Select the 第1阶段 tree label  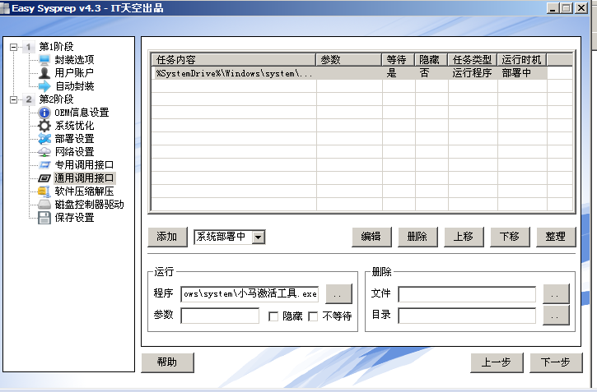coord(56,47)
